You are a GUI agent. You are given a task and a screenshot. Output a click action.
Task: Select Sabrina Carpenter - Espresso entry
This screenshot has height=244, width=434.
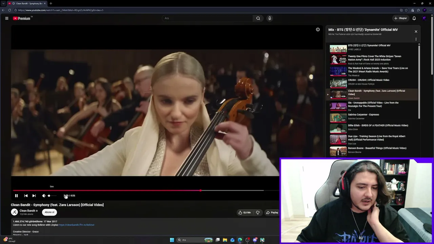tap(372, 118)
